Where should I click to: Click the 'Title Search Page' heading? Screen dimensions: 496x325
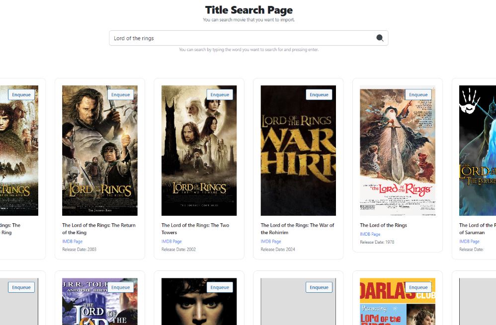click(248, 10)
